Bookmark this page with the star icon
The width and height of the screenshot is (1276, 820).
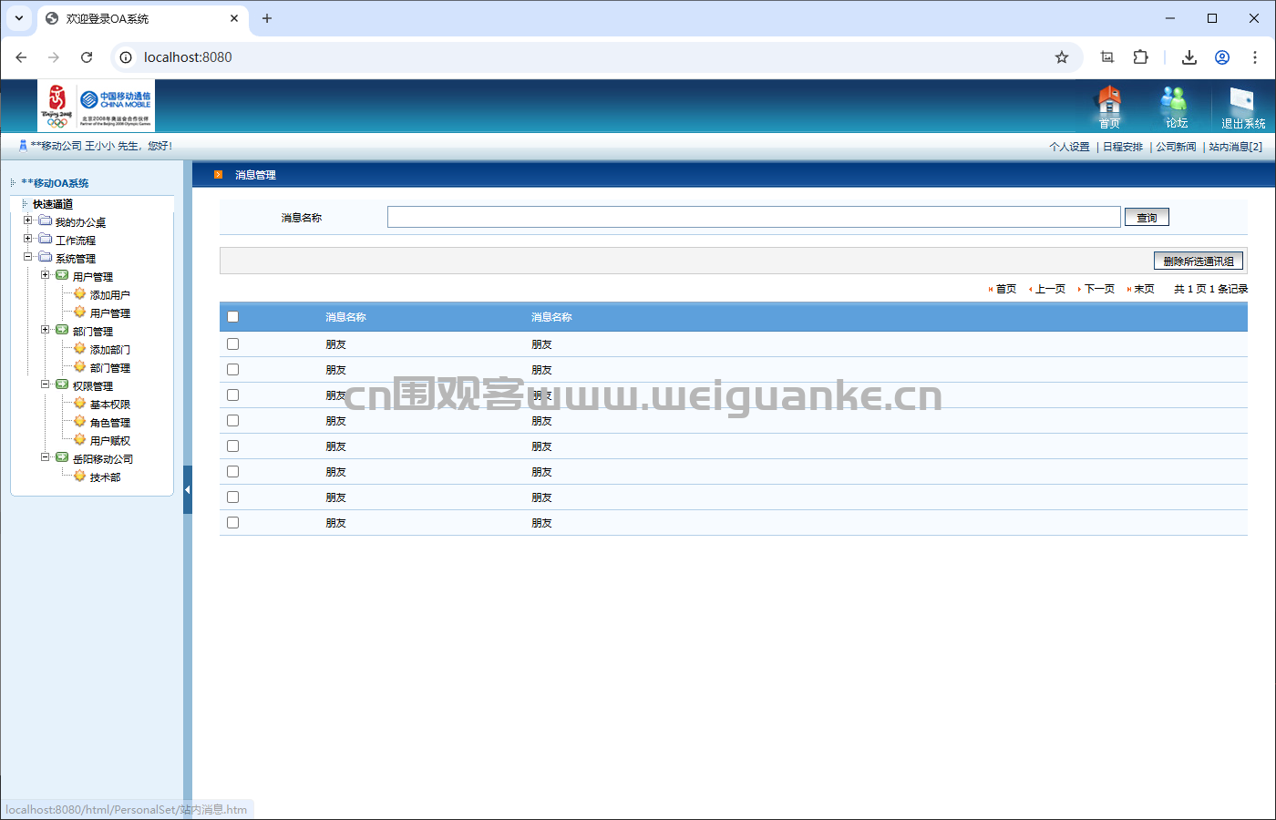point(1062,57)
